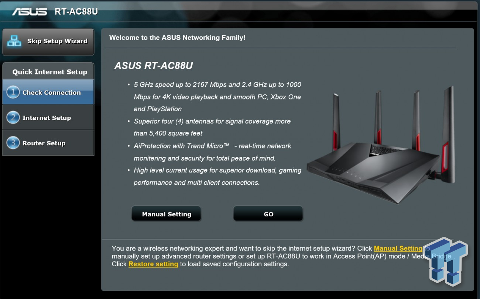
Task: Click the network icon beside Skip Setup Wizard
Action: (14, 41)
